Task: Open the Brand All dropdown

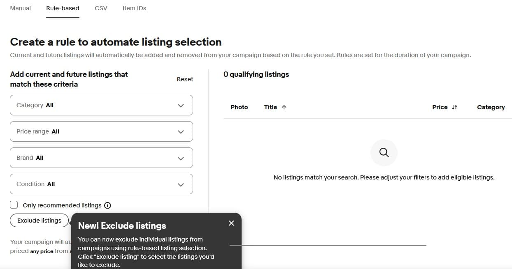Action: tap(101, 158)
